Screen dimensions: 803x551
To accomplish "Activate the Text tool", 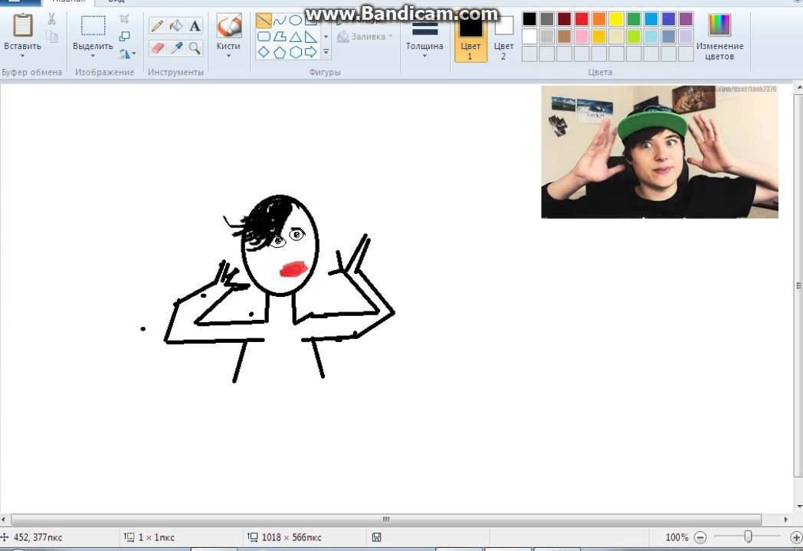I will pyautogui.click(x=195, y=26).
